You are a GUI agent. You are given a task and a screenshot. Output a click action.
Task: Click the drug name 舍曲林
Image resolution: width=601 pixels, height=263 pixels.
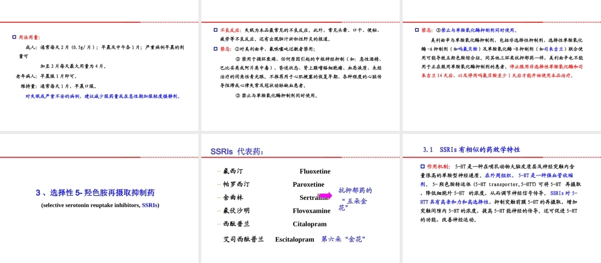coord(233,198)
